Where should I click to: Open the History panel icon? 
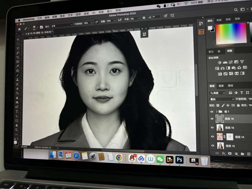201,23
